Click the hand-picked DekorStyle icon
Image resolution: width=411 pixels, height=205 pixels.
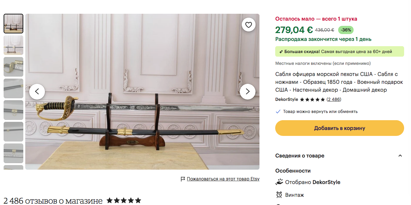click(279, 182)
